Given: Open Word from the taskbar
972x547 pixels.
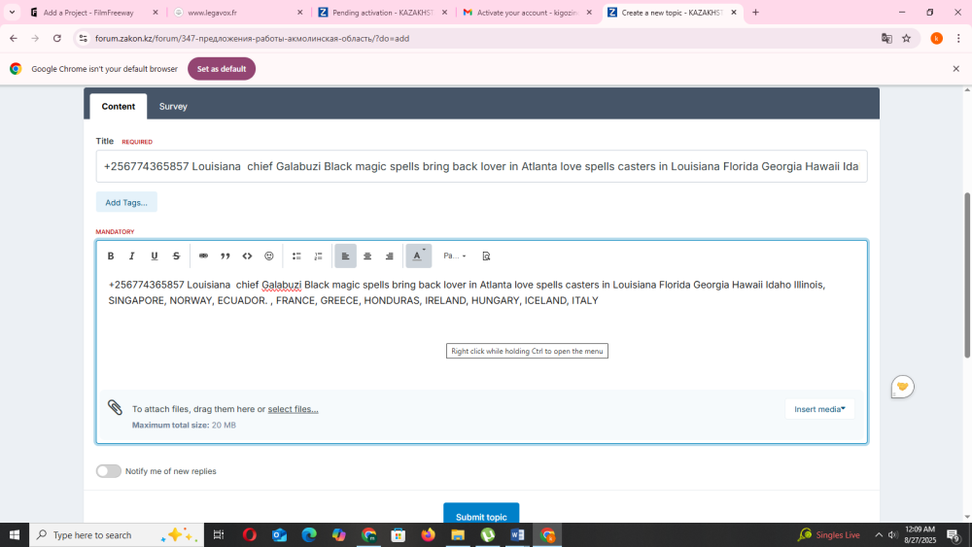Looking at the screenshot, I should click(517, 534).
